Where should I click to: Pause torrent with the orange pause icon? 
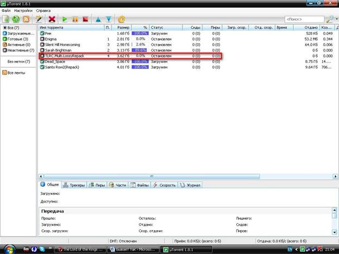point(75,19)
